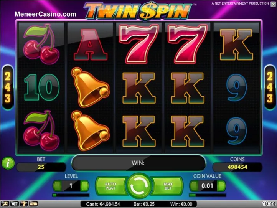
Task: Click the middle bell symbol on reel two
Action: [90, 87]
